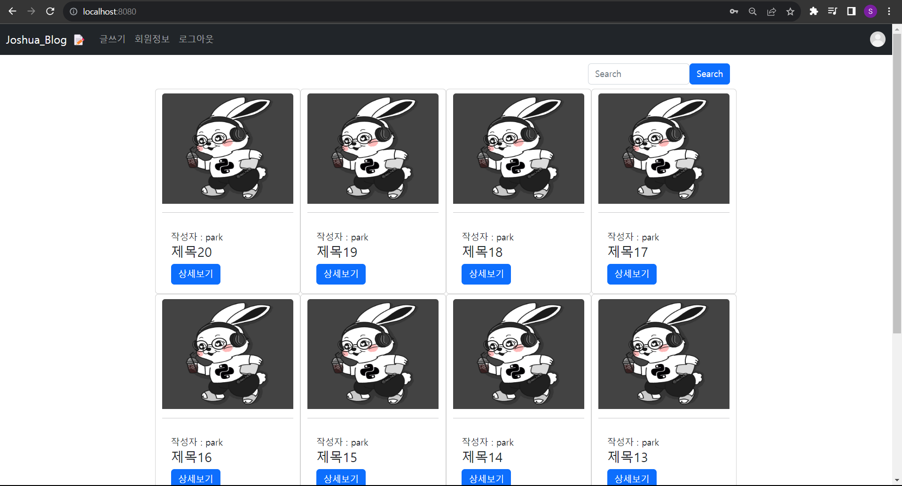Select the title text 제목16

pyautogui.click(x=191, y=457)
